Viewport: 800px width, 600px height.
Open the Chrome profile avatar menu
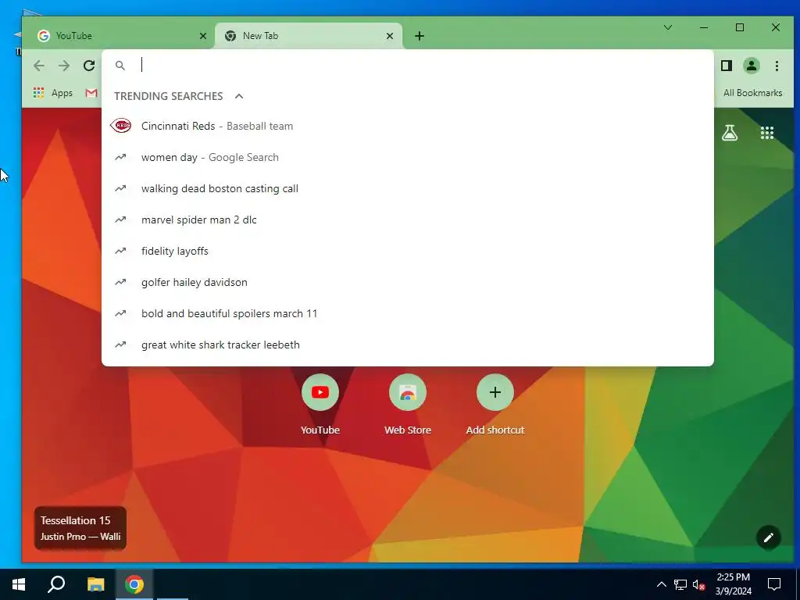[x=751, y=66]
